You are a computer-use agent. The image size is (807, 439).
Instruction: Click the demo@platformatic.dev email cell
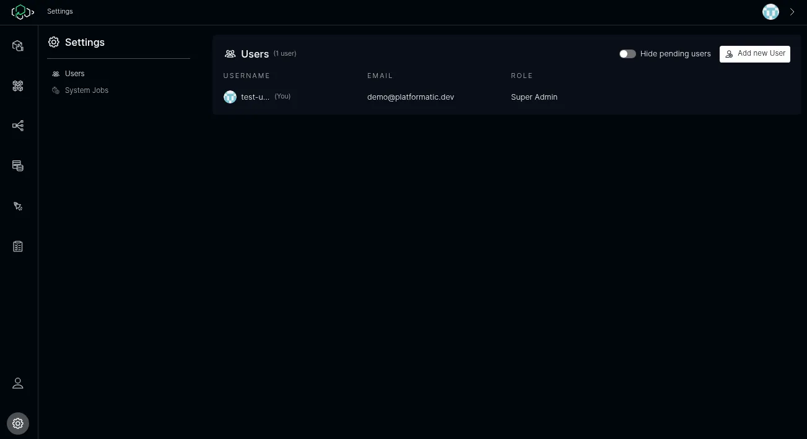[410, 97]
